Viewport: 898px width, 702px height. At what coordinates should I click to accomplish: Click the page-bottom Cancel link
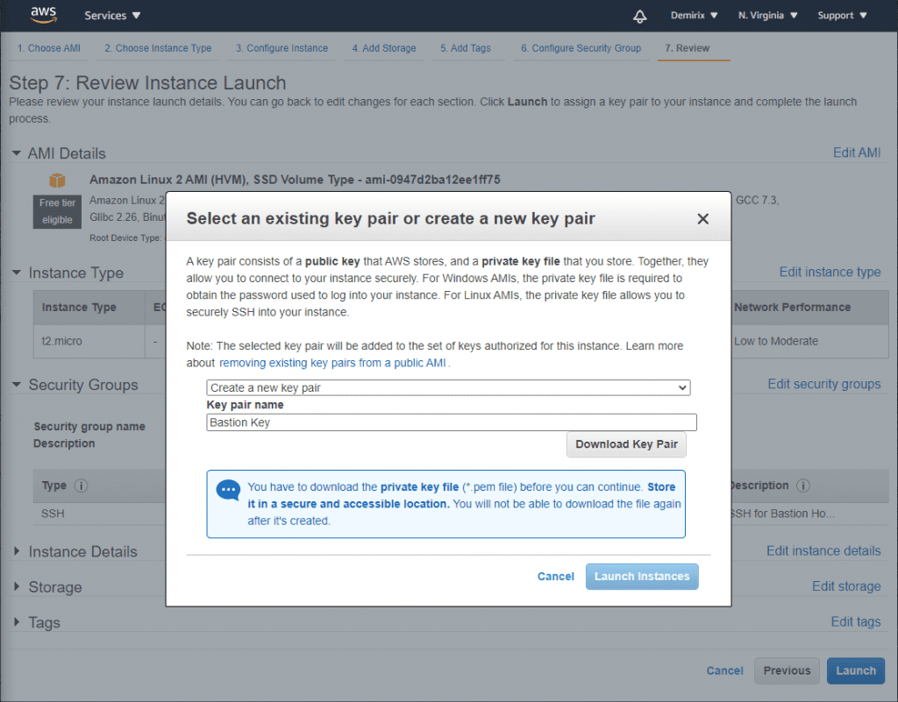click(x=724, y=670)
